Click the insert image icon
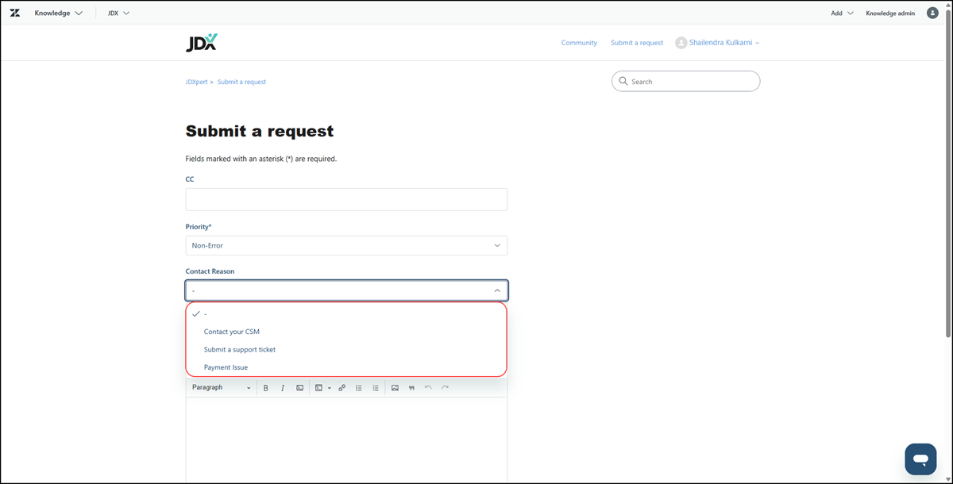The width and height of the screenshot is (953, 484). coord(395,388)
